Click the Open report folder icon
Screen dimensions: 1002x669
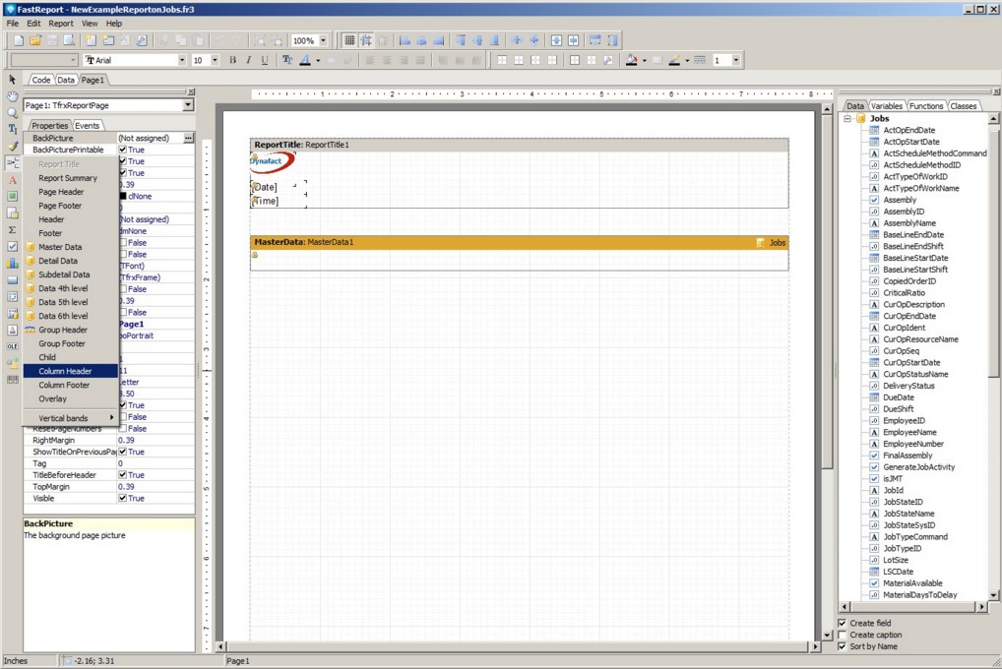point(35,40)
